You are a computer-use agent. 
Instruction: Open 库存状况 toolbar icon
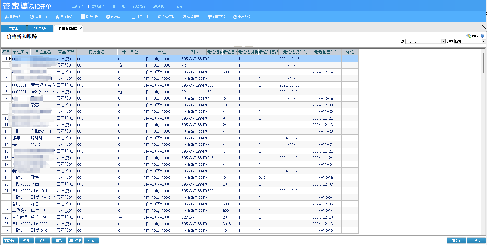pyautogui.click(x=64, y=17)
